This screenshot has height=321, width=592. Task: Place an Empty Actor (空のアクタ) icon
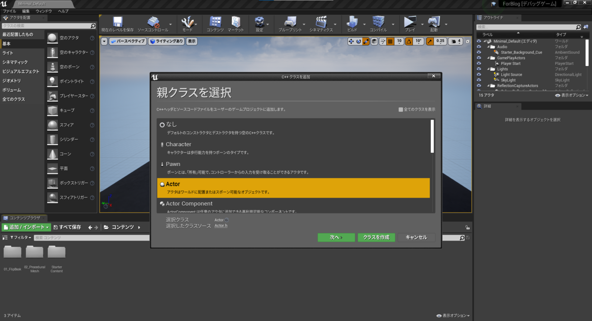pos(53,38)
